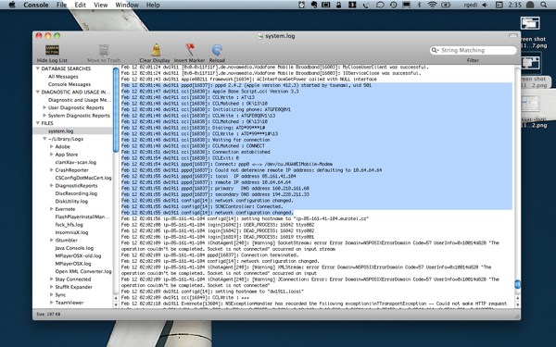Screen dimensions: 556x347
Task: Open fsck_hfs.log in sidebar
Action: point(69,225)
